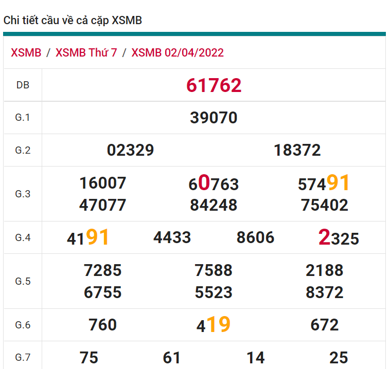
Task: Click the DB row label
Action: point(23,85)
